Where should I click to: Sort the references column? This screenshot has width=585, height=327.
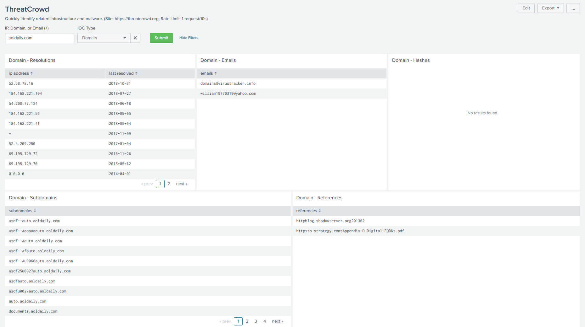308,211
